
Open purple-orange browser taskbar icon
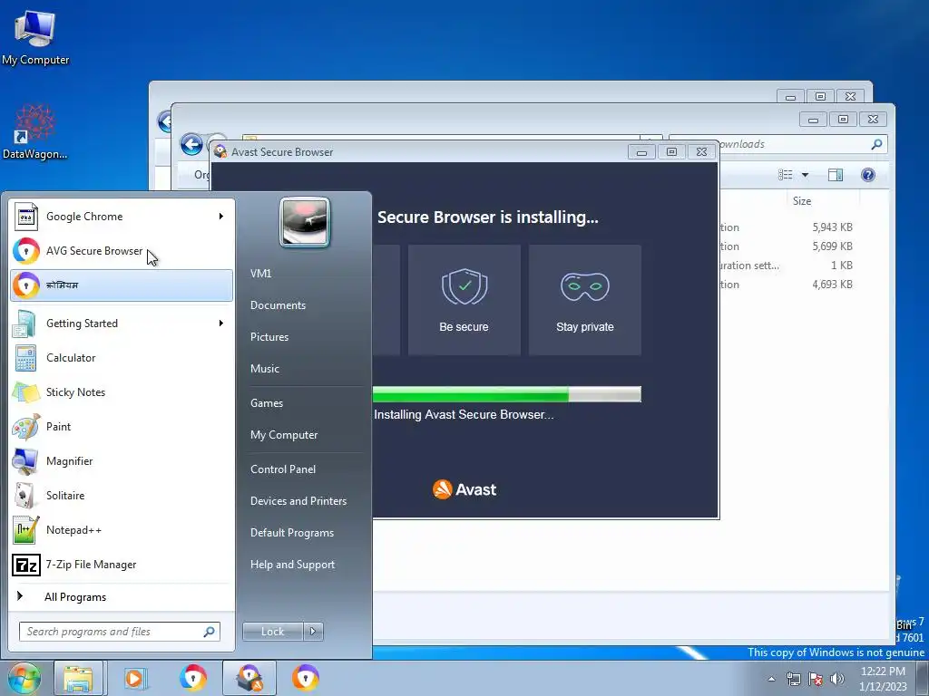pos(305,678)
